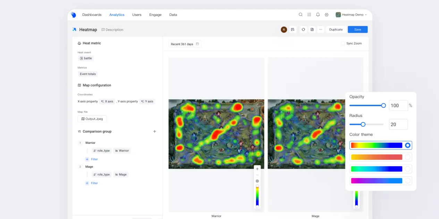Click bottom handle of Warrior color scale

click(x=257, y=206)
